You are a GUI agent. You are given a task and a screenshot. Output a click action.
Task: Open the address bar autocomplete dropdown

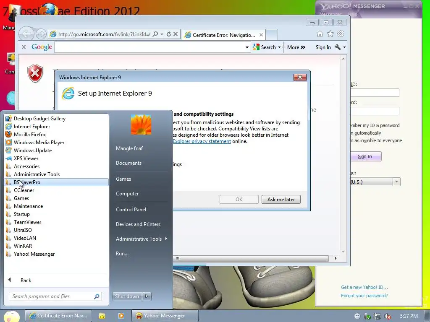coord(162,34)
